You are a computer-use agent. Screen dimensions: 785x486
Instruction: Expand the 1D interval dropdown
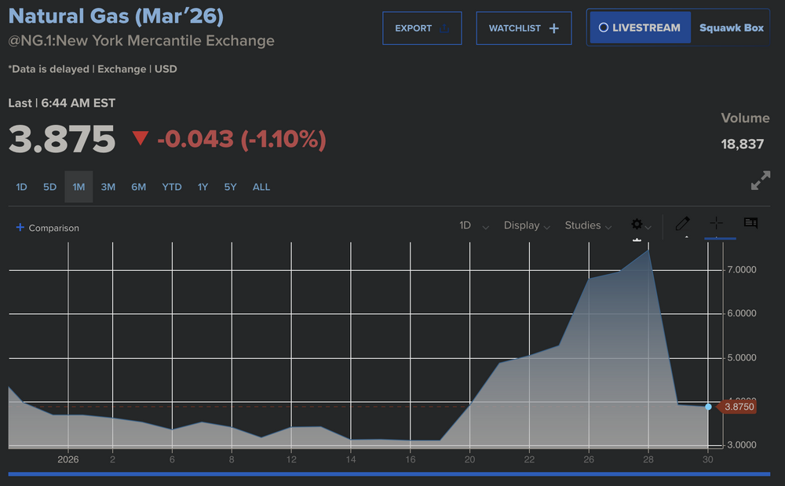[x=473, y=226]
